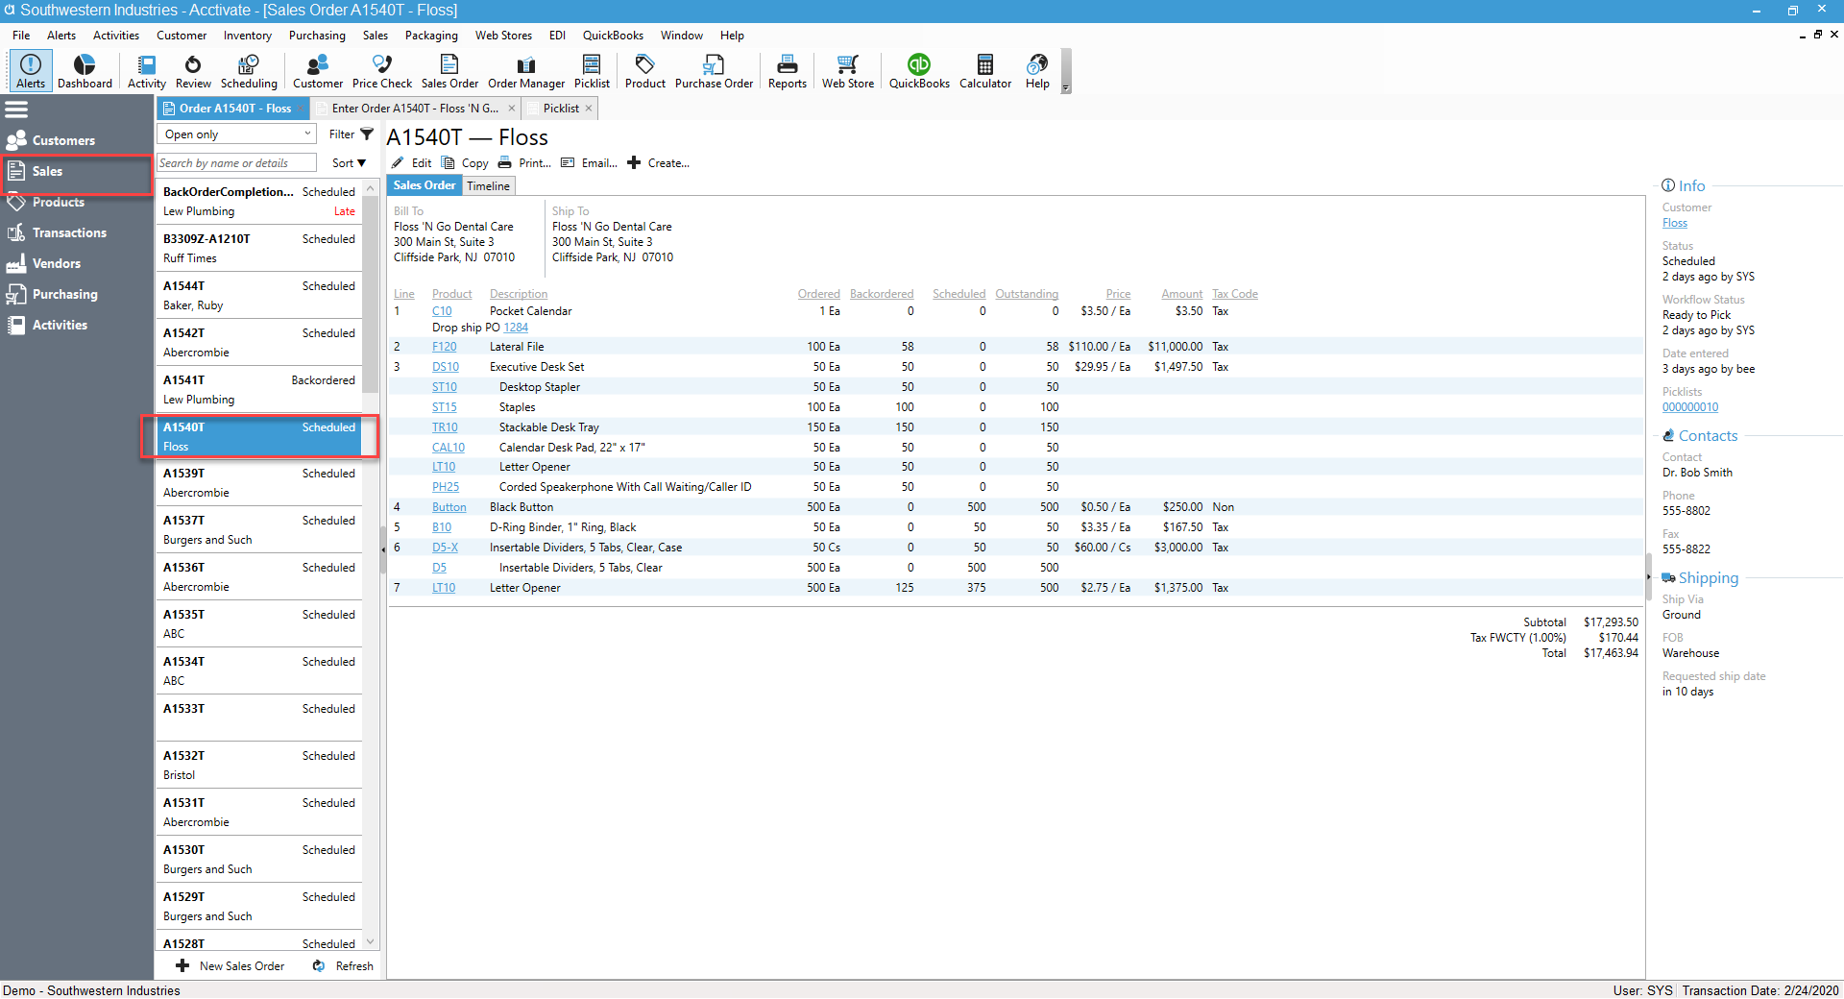Launch Price Check from the toolbar

(x=382, y=71)
